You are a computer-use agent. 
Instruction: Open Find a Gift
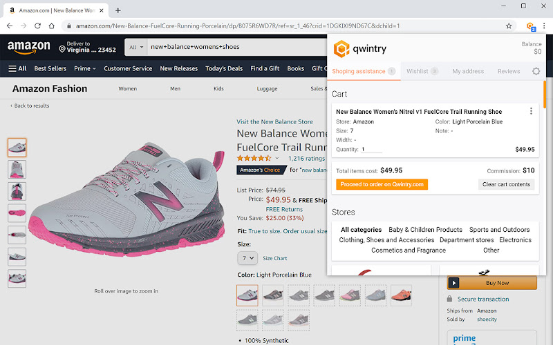265,68
